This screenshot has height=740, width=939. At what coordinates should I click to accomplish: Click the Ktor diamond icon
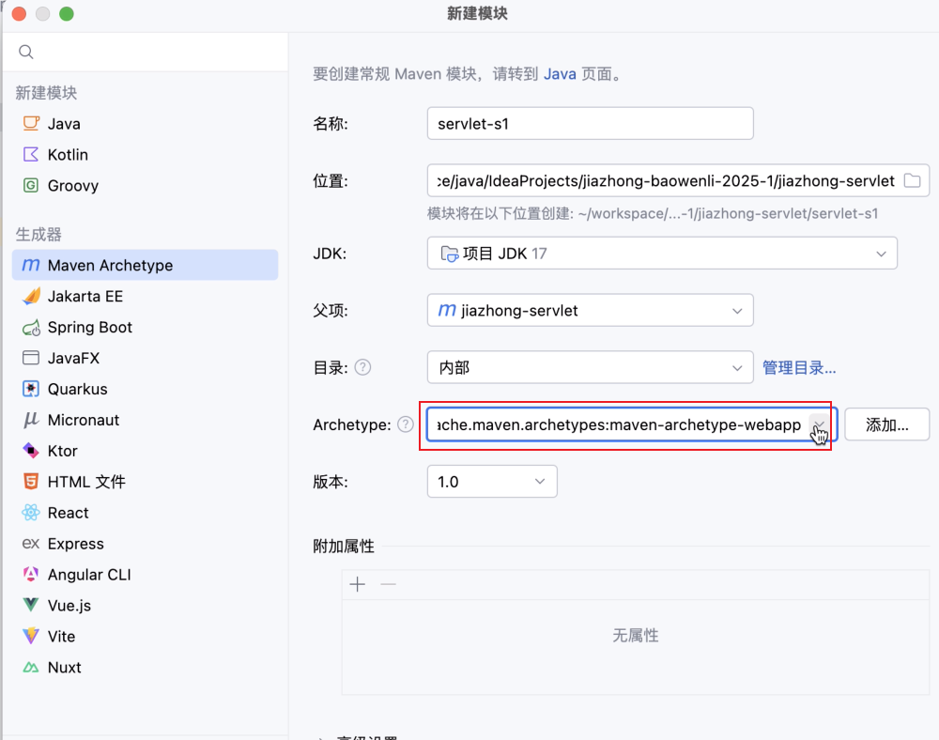[31, 450]
